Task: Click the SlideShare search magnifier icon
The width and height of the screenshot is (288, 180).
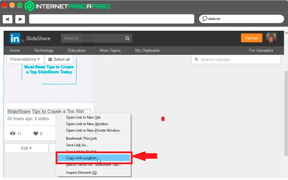Action: click(127, 38)
